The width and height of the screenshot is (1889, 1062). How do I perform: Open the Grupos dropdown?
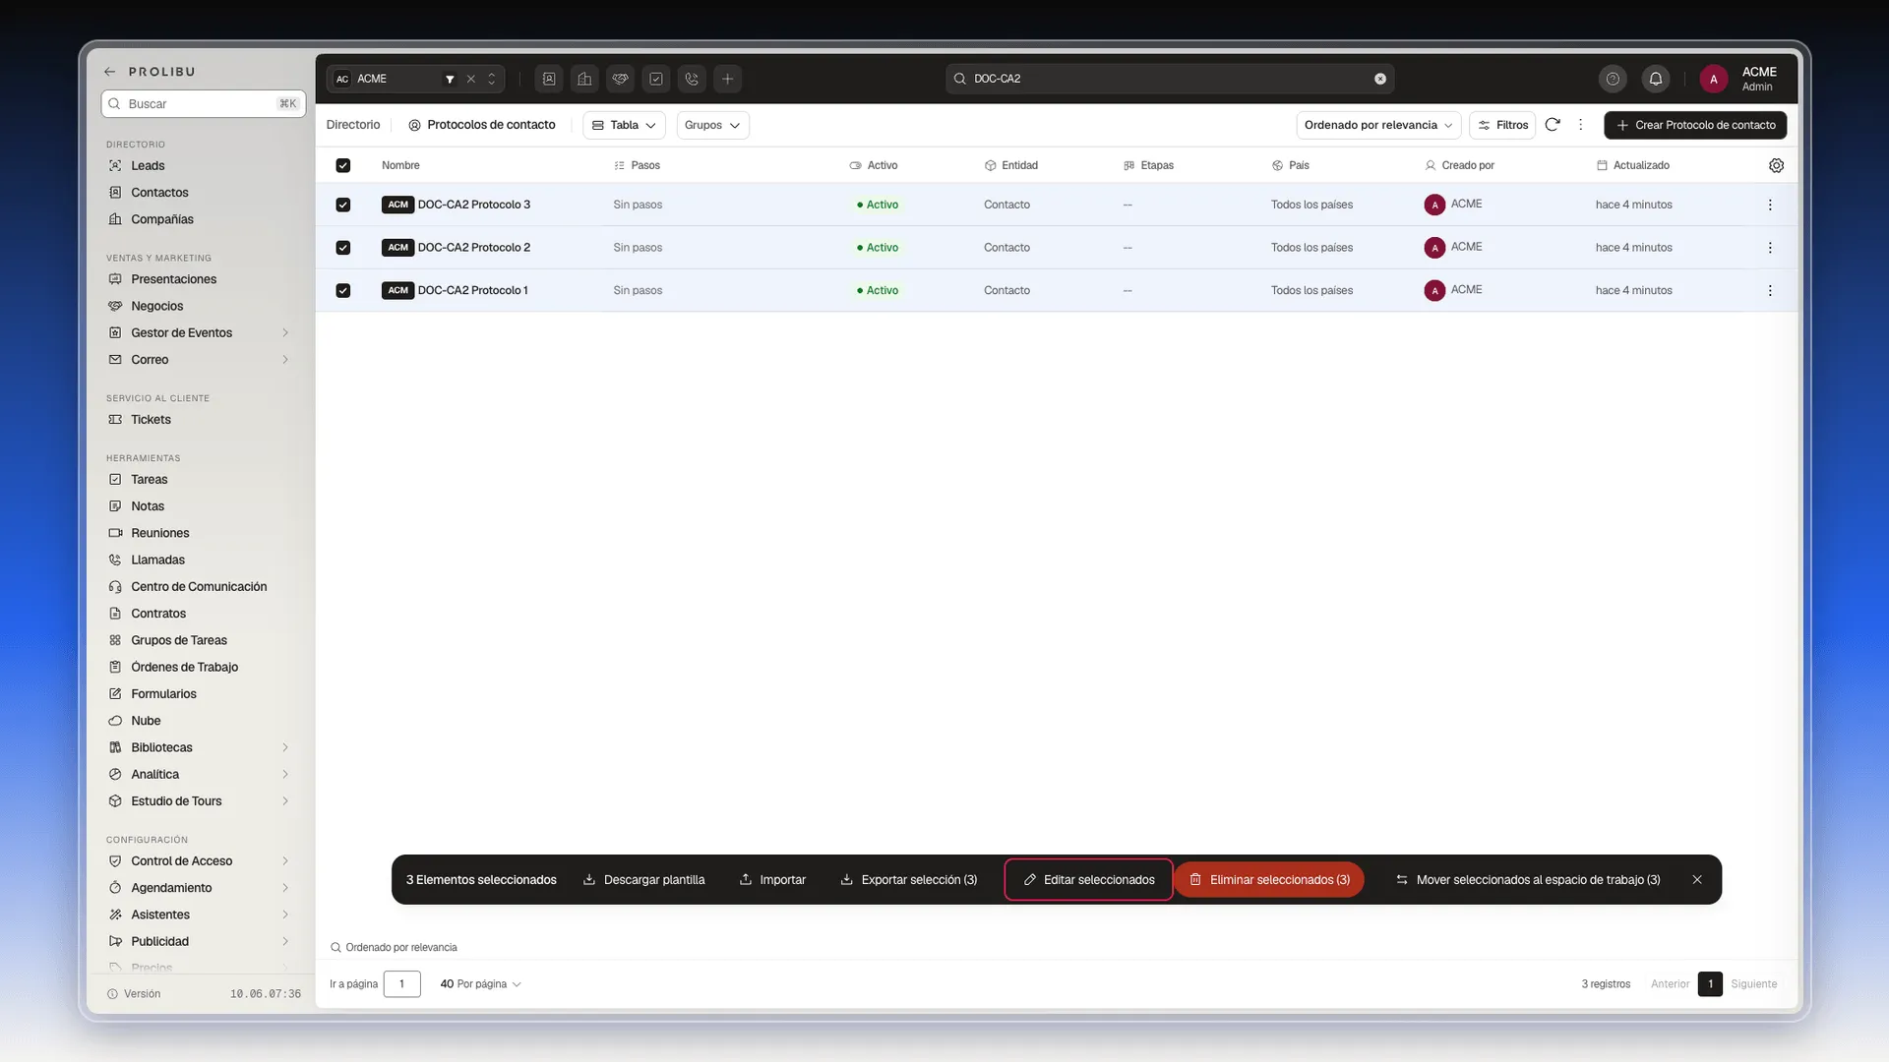(712, 125)
